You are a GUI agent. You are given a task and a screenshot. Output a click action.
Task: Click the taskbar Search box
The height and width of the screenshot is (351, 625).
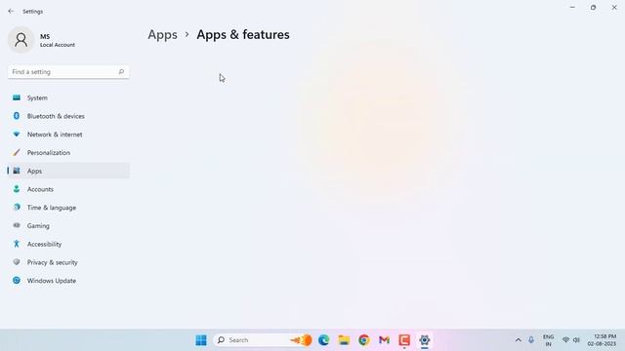pos(263,340)
